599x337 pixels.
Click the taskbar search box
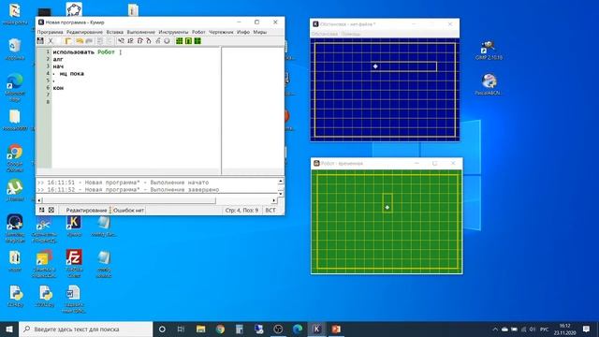85,329
